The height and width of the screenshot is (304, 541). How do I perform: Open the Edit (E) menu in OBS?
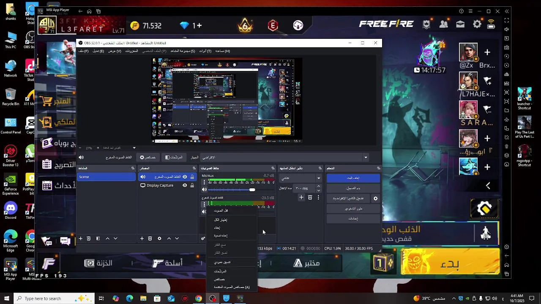(x=98, y=51)
